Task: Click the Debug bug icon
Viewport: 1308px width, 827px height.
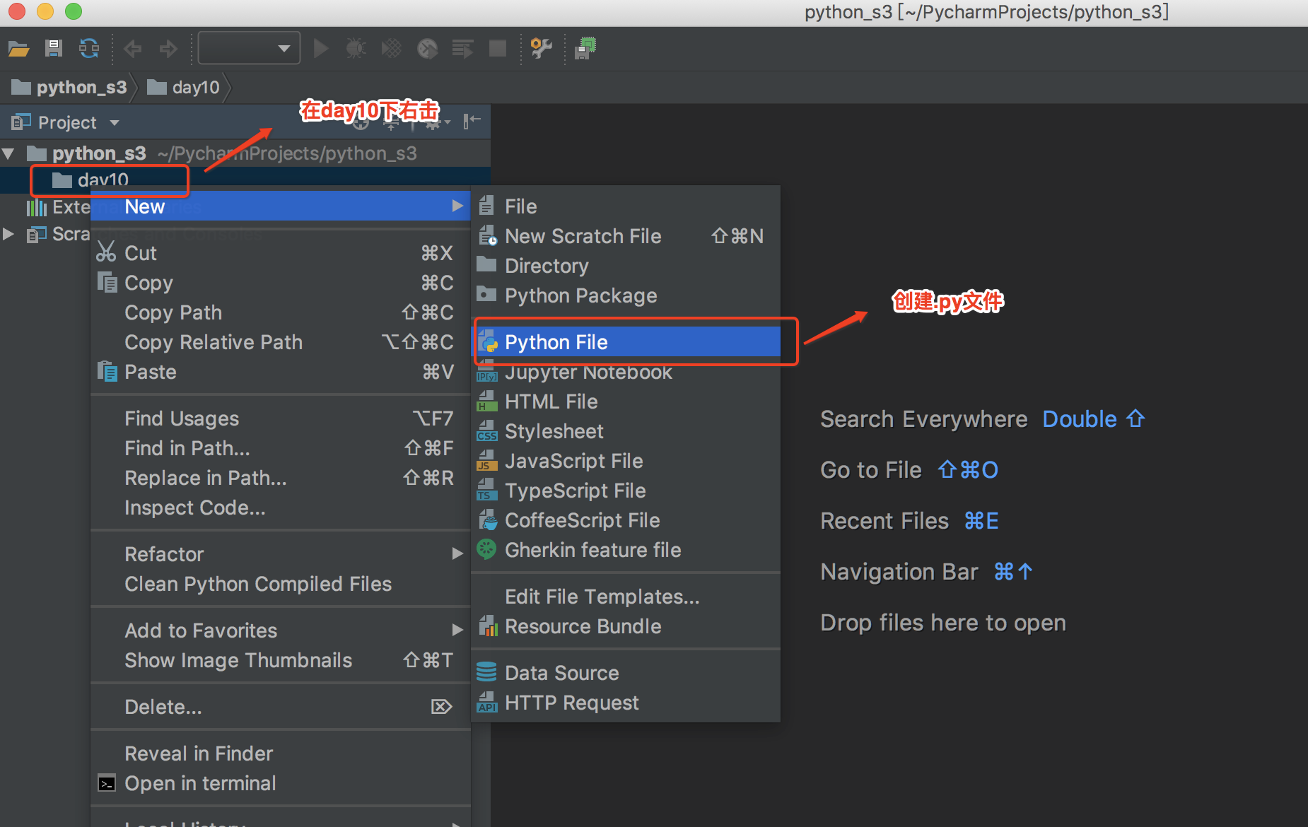Action: point(356,48)
